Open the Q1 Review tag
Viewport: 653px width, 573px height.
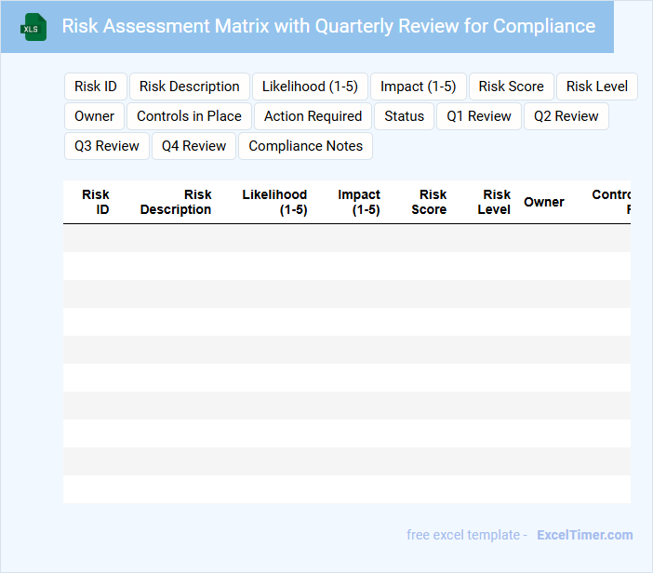pyautogui.click(x=479, y=116)
